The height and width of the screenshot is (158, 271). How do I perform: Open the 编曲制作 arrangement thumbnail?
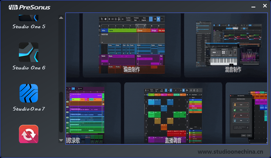132,45
